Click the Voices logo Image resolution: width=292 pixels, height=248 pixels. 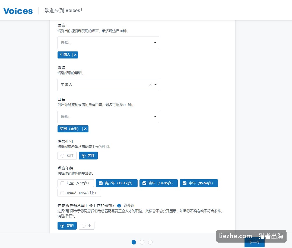click(x=18, y=11)
